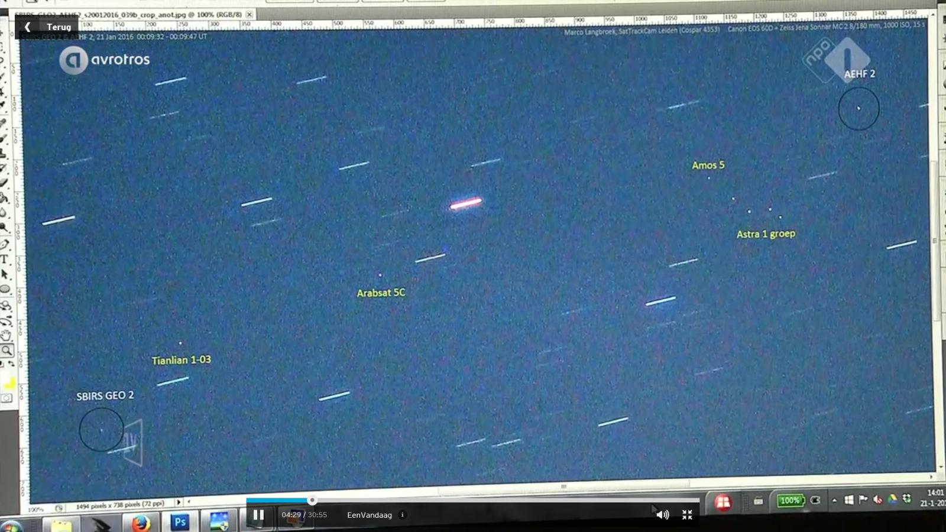Click the 100% zoom field in status bar
946x532 pixels.
pos(35,510)
